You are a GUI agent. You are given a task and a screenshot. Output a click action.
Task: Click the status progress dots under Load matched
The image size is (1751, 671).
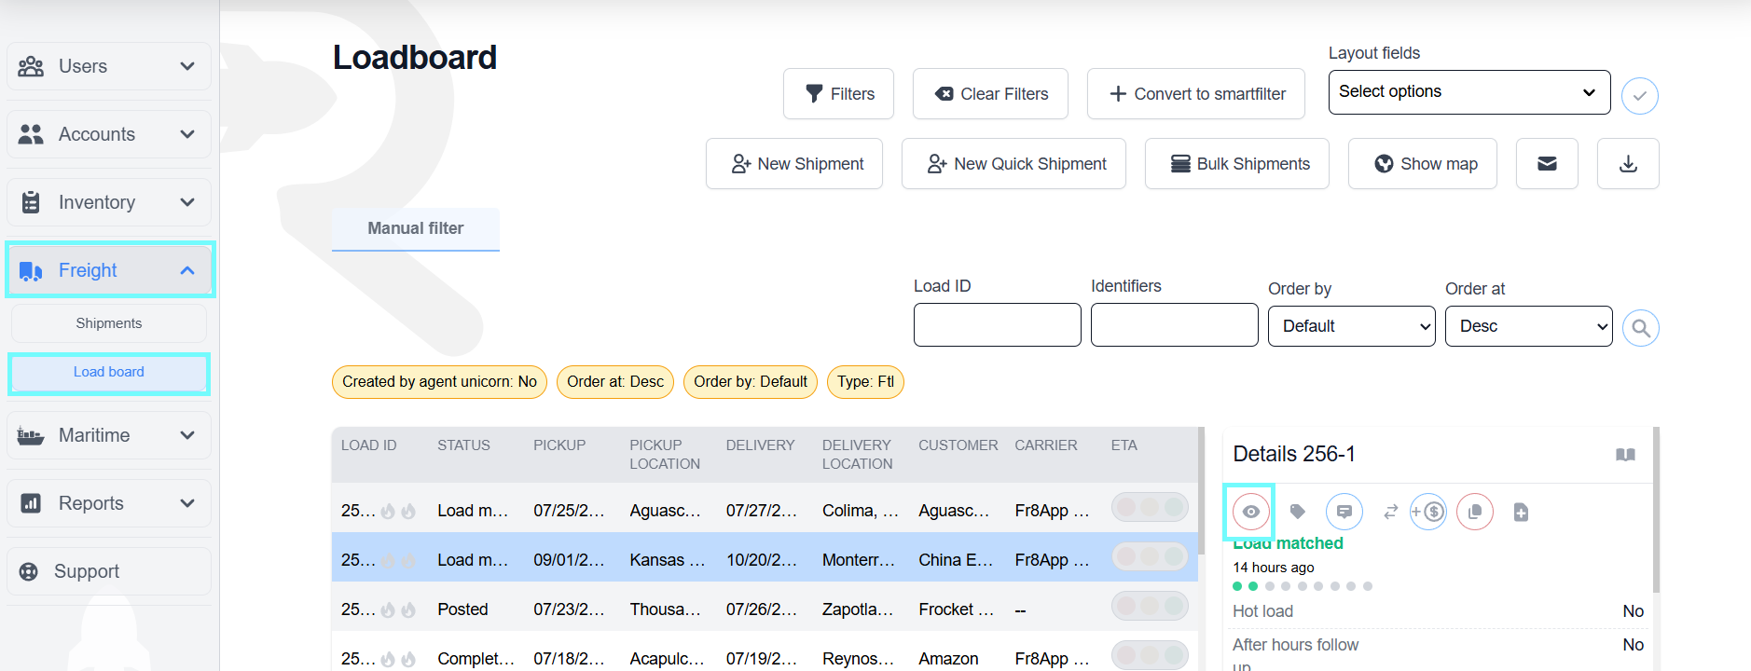[1303, 586]
